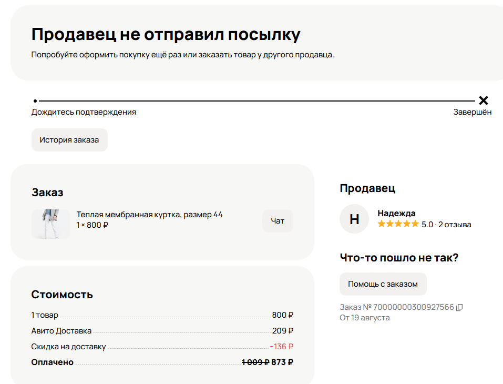
Task: Open the Чат with seller
Action: point(278,221)
